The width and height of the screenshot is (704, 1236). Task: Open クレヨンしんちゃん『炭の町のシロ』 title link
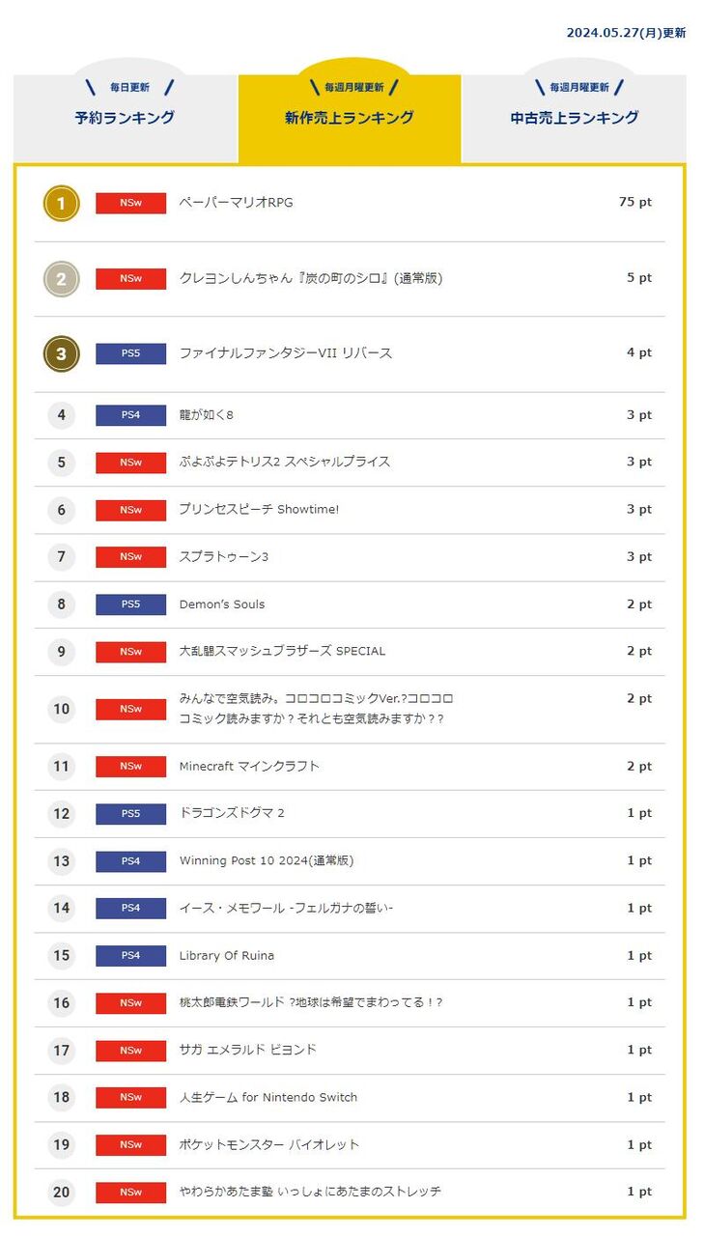[x=311, y=278]
